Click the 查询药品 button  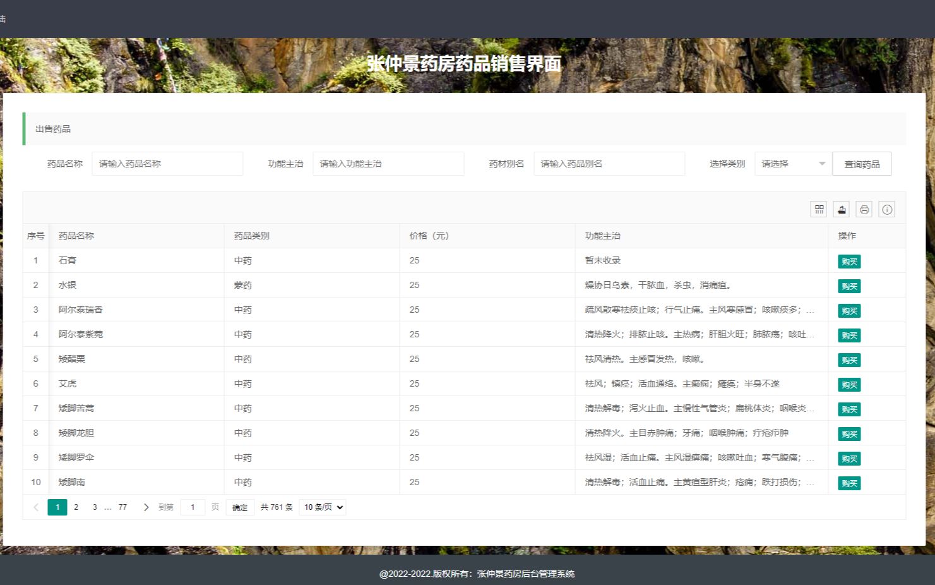pyautogui.click(x=862, y=164)
